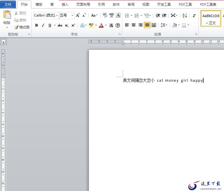Image resolution: width=224 pixels, height=191 pixels.
Task: Toggle Underline formatting
Action: coord(50,25)
